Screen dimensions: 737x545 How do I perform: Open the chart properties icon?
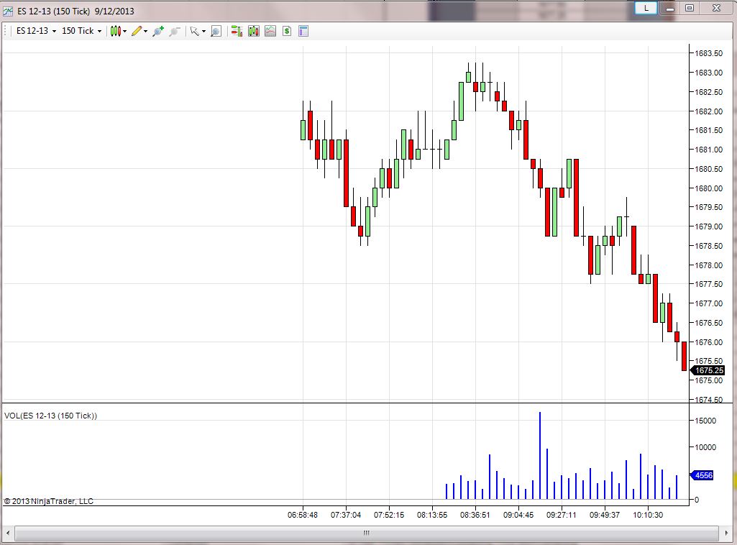pyautogui.click(x=303, y=31)
